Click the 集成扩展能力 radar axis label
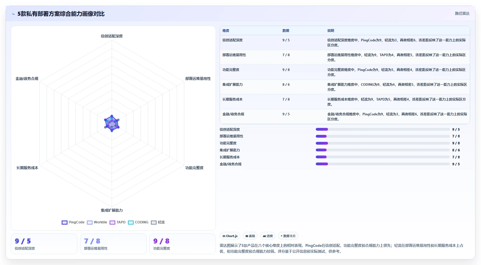 [112, 210]
